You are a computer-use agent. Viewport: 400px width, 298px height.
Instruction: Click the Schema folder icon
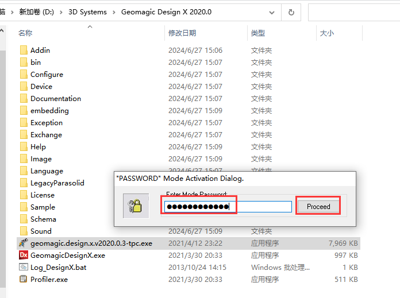[24, 219]
